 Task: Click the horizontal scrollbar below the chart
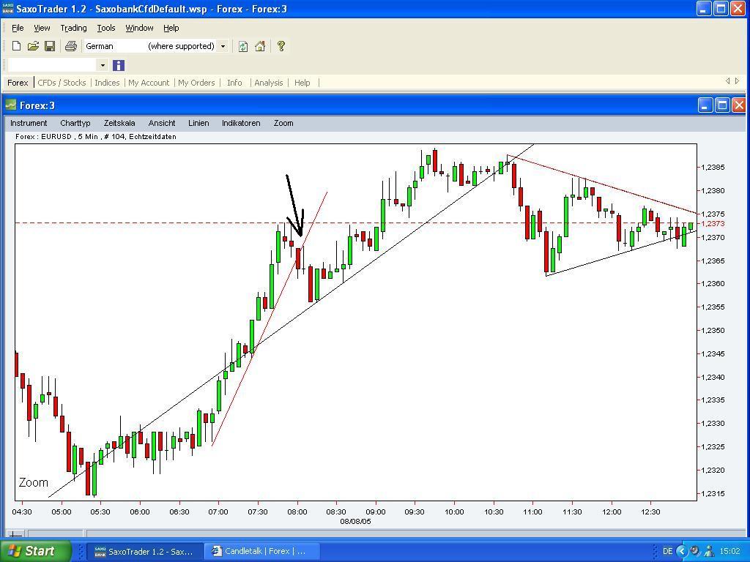pos(366,534)
